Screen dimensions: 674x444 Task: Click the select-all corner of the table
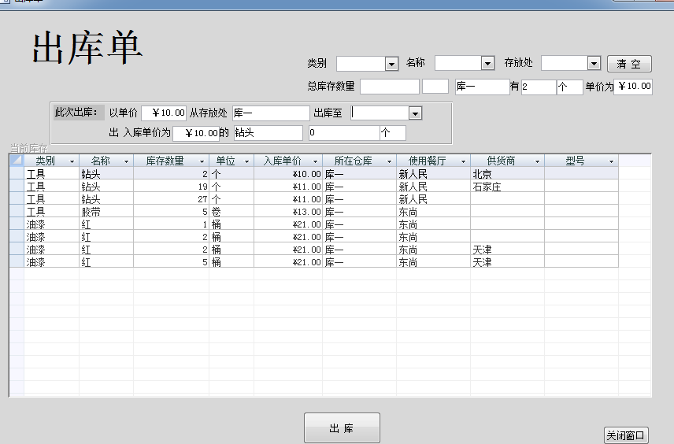17,161
